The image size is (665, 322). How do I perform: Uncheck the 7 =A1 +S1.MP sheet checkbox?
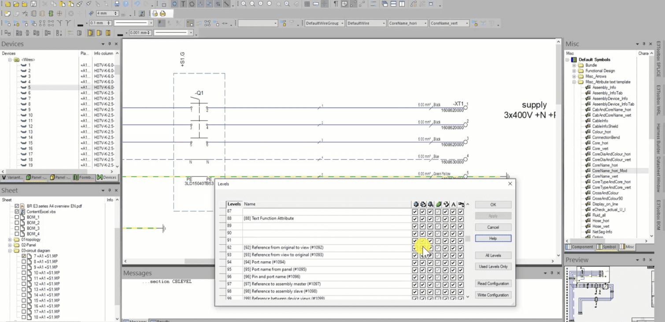coord(24,256)
